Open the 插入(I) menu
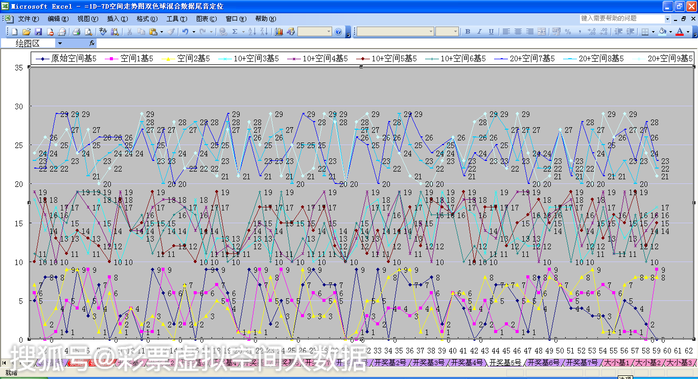Image resolution: width=698 pixels, height=379 pixels. pos(117,19)
